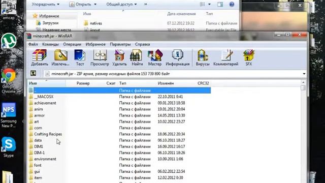Viewport: 325px width, 183px height.
Task: Sort by Сжат column header
Action: tap(111, 83)
